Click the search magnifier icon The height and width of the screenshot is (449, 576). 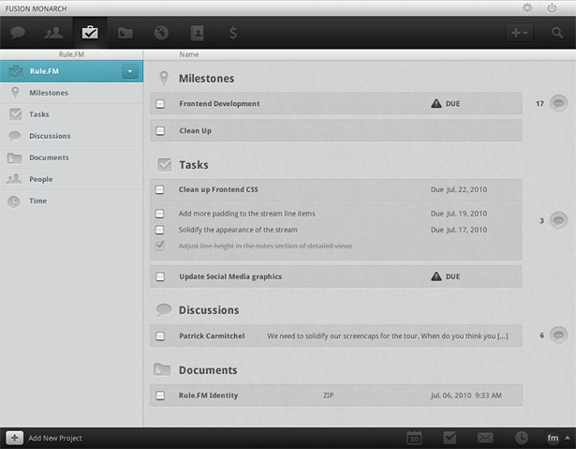[x=557, y=33]
